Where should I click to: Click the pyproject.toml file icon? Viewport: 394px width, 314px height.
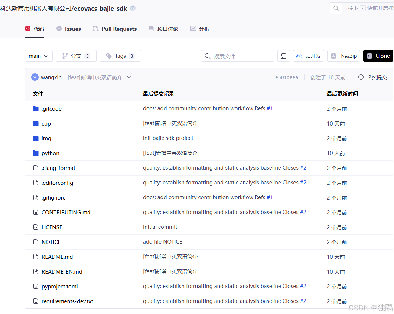click(36, 286)
